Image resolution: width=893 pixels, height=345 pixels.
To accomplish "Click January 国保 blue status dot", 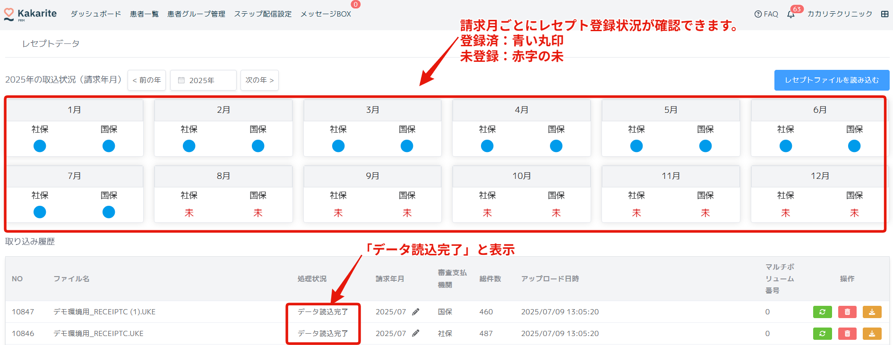I will 109,146.
